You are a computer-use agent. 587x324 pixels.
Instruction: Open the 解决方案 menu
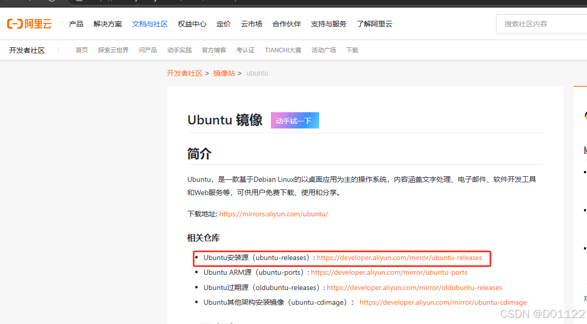click(108, 24)
